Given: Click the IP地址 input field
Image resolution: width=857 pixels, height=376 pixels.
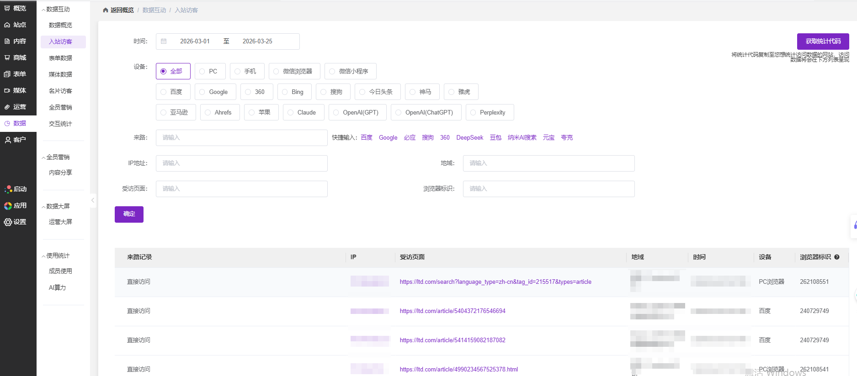Looking at the screenshot, I should tap(241, 163).
